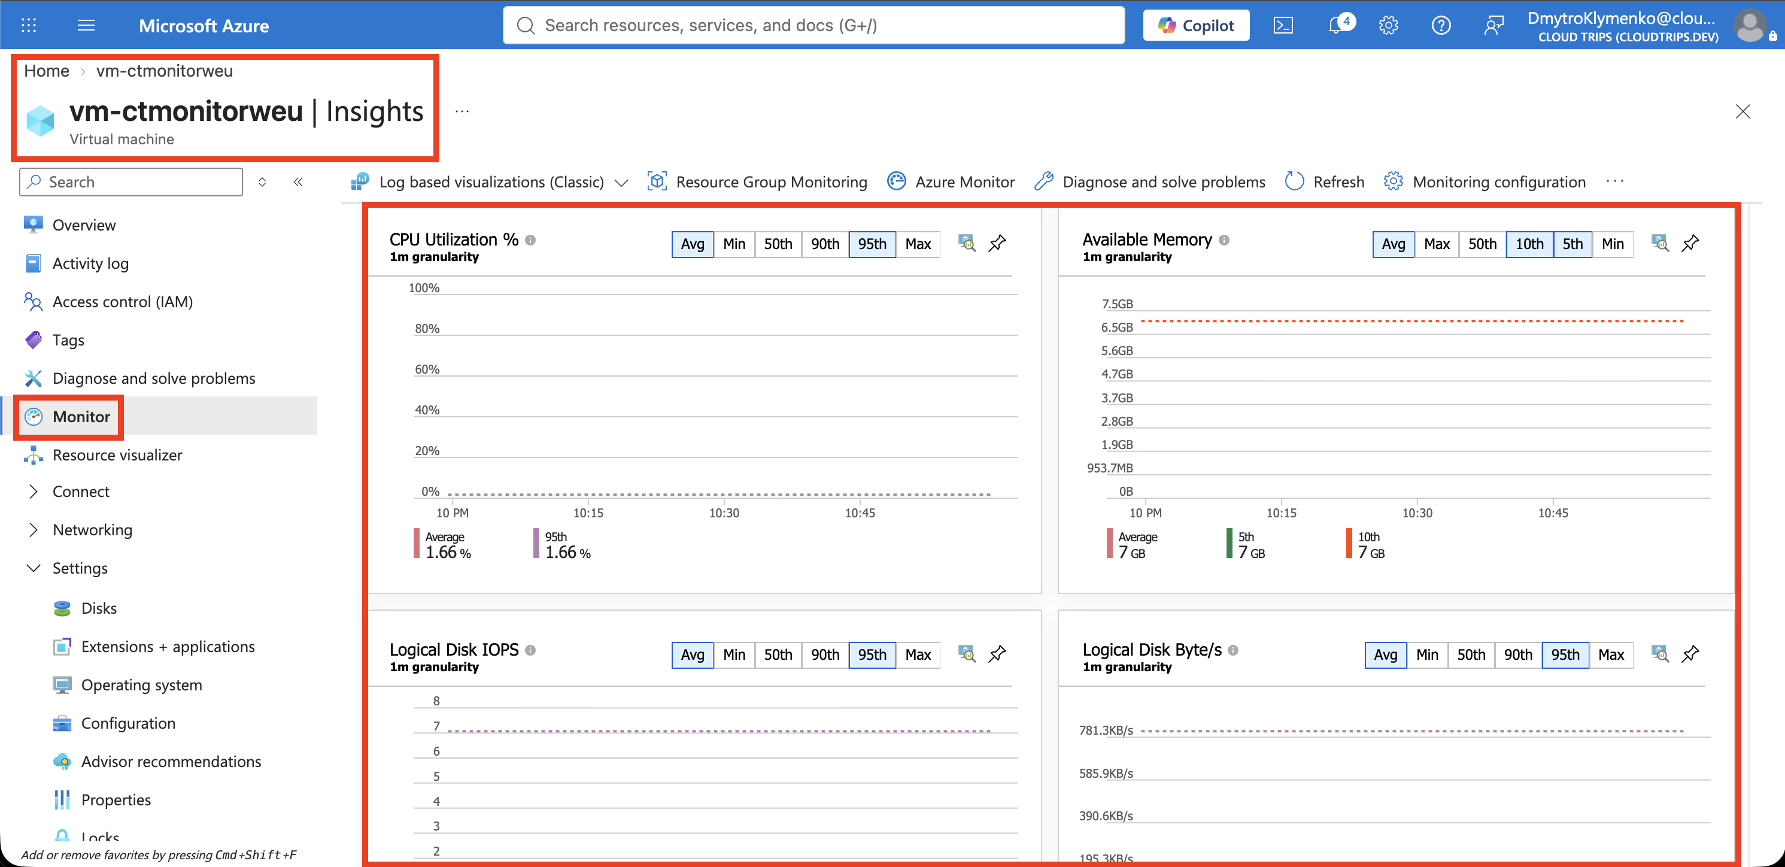1785x867 pixels.
Task: Pin the CPU Utilization chart
Action: pos(997,243)
